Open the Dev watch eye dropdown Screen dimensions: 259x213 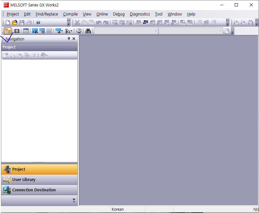point(59,31)
